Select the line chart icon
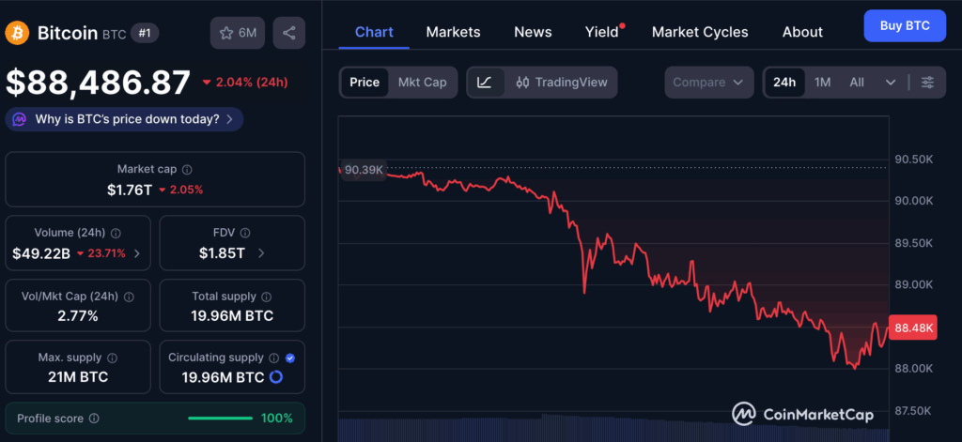Image resolution: width=962 pixels, height=442 pixels. point(484,82)
